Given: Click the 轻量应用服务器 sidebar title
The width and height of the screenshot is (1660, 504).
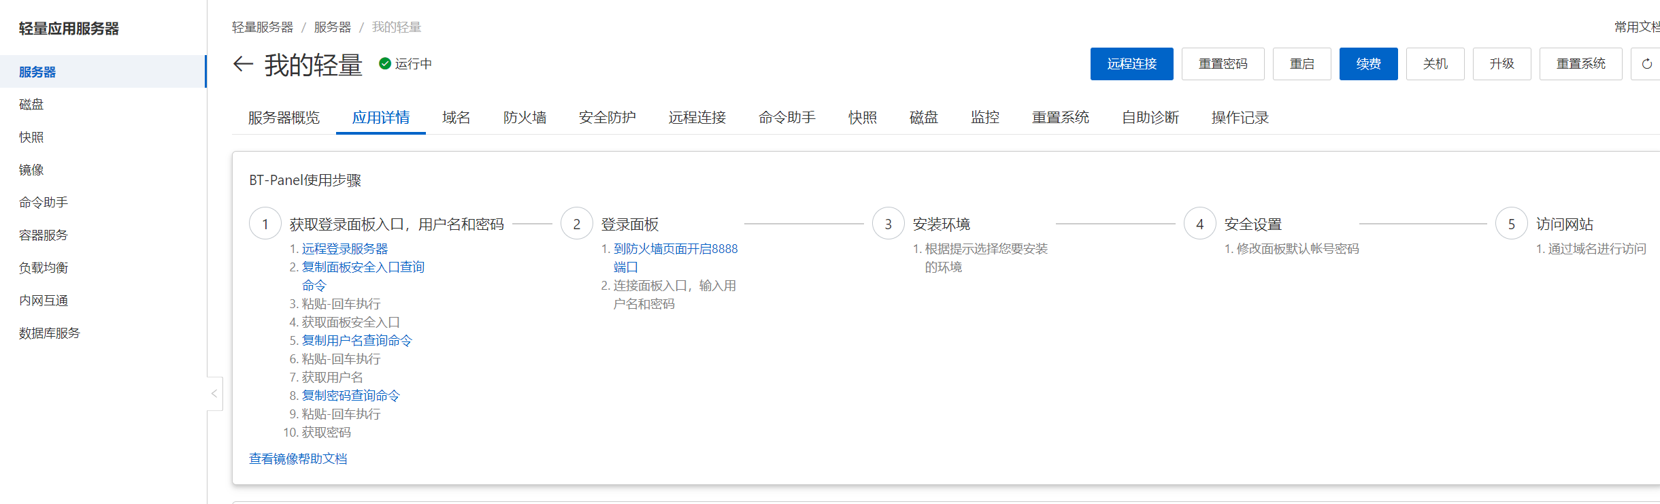Looking at the screenshot, I should [x=69, y=29].
